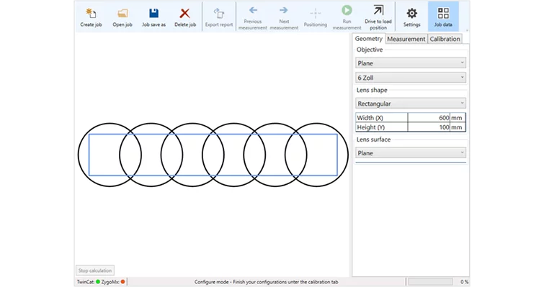The width and height of the screenshot is (544, 287).
Task: Click the TwinCat: status label
Action: point(86,282)
